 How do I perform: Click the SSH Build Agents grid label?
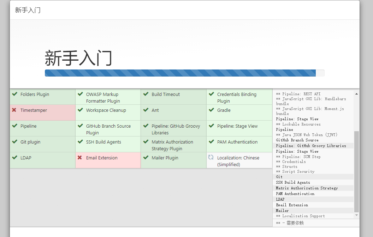(103, 142)
